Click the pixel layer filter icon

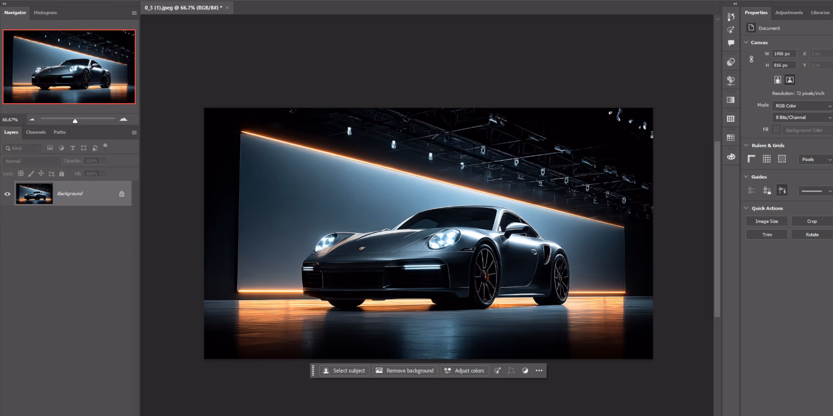(x=50, y=148)
